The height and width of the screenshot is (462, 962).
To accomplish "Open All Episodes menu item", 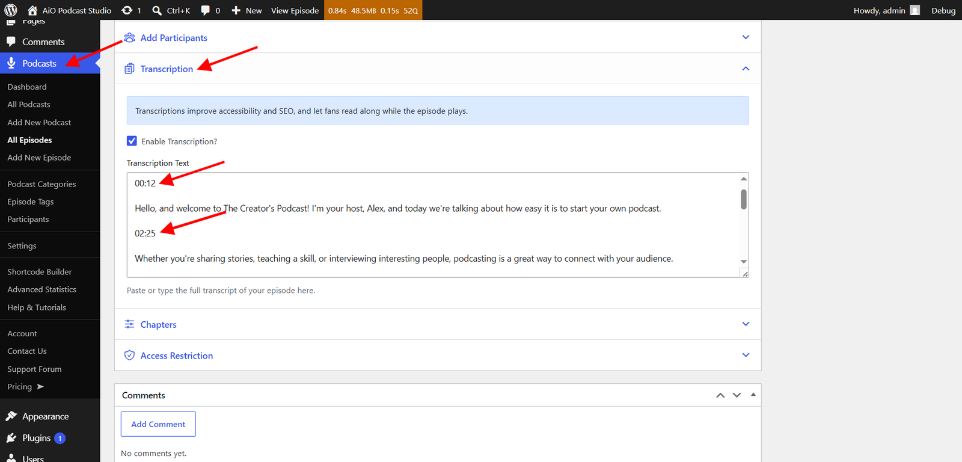I will (29, 140).
